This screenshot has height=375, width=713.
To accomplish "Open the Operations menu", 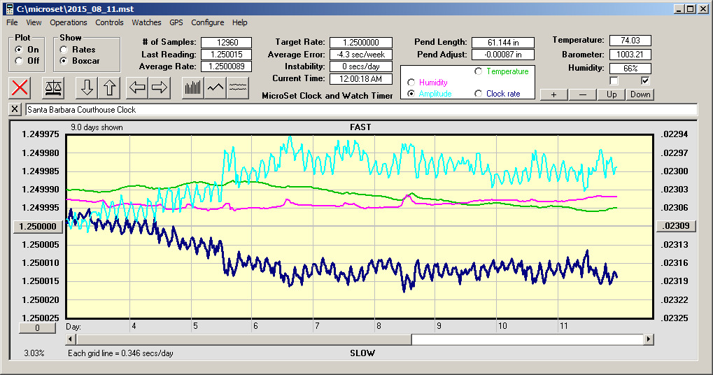I will pyautogui.click(x=68, y=22).
